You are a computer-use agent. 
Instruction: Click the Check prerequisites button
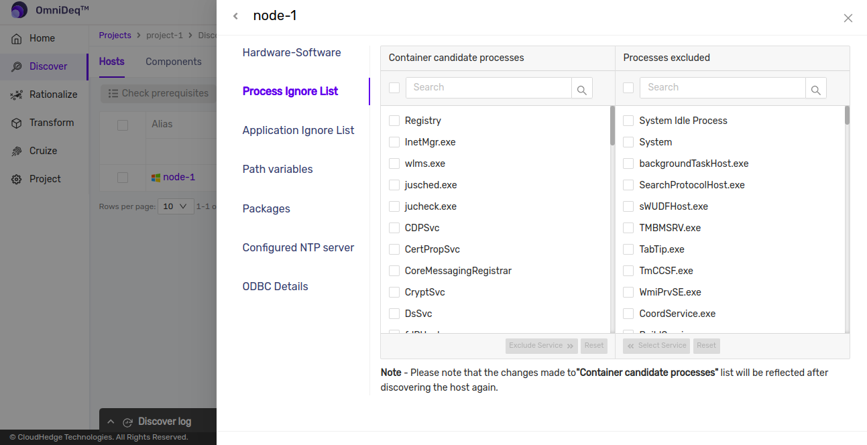158,93
